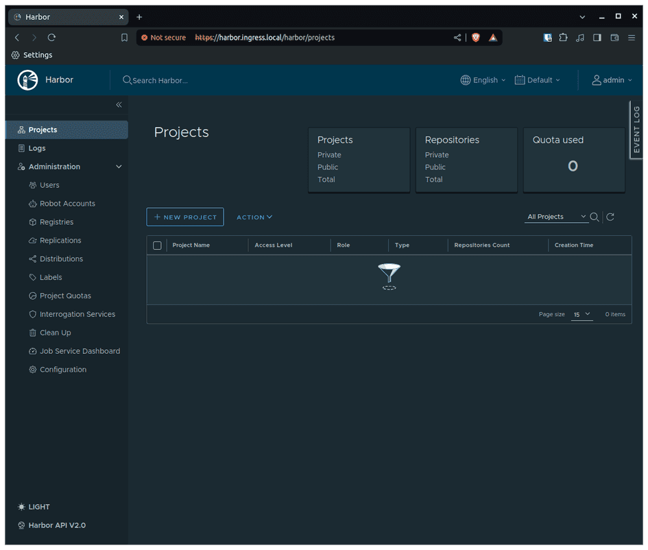Collapse the left navigation sidebar
This screenshot has width=648, height=550.
(119, 105)
